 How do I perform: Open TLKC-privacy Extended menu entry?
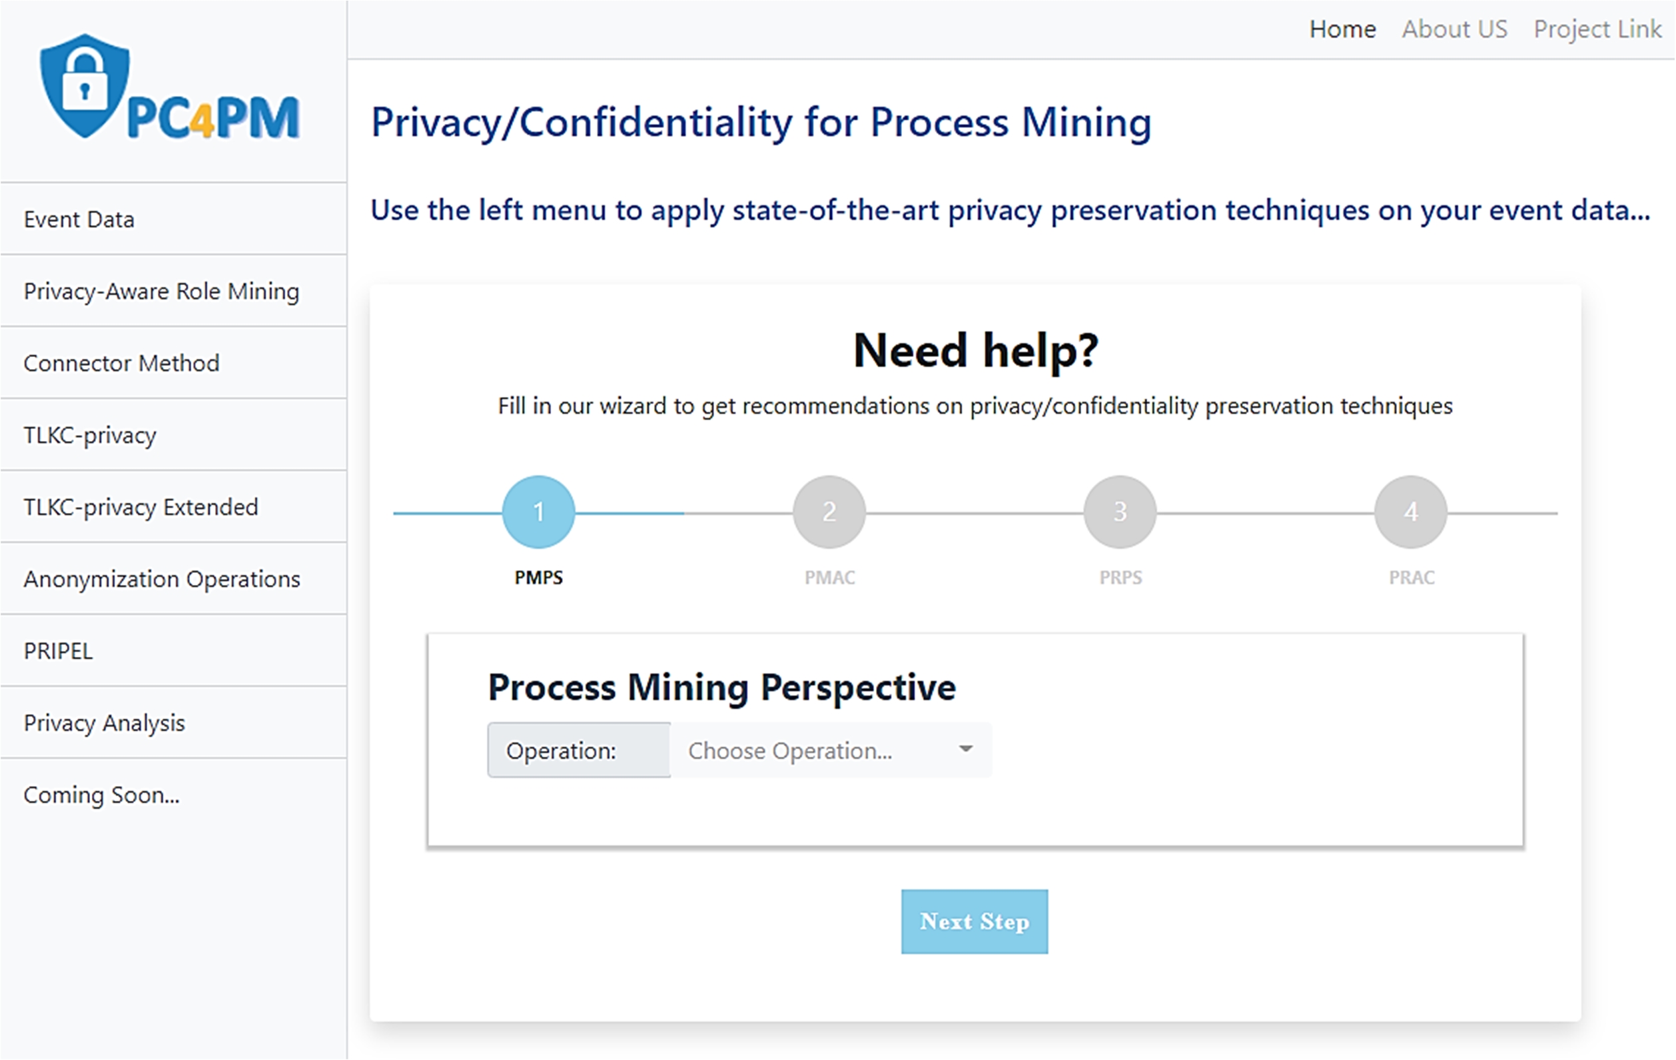(141, 507)
